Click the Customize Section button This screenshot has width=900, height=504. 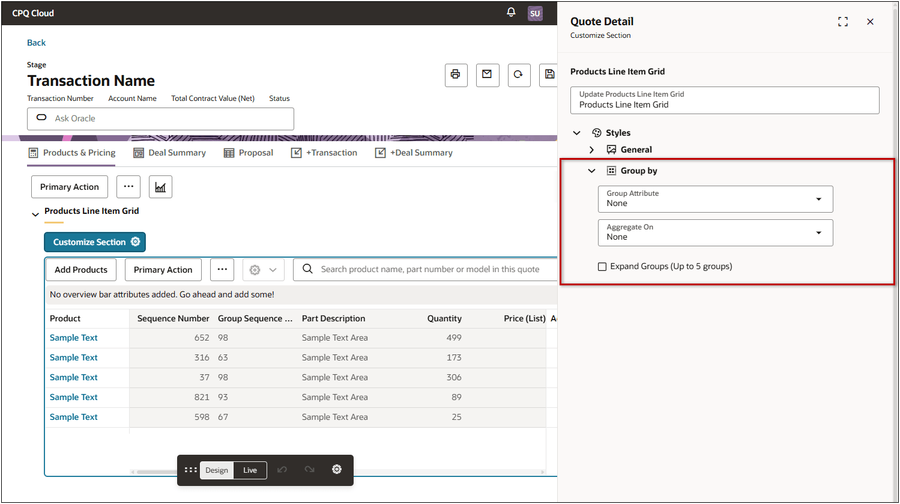point(95,242)
